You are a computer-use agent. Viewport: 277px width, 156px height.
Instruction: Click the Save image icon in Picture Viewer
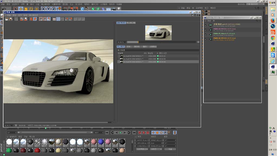pos(11,19)
